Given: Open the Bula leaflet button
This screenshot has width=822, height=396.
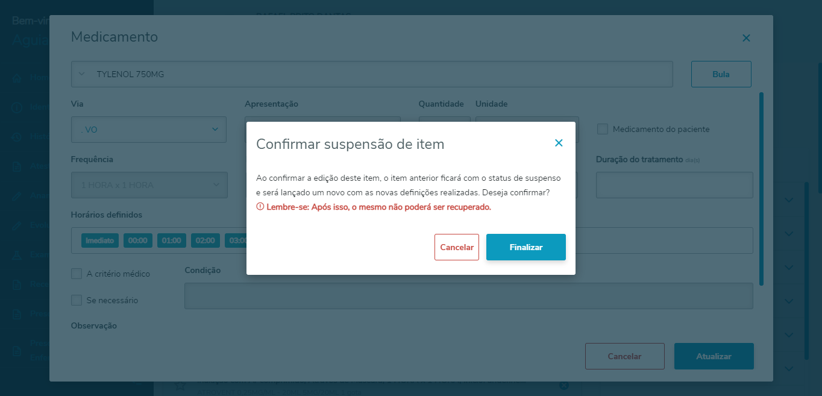Looking at the screenshot, I should 721,74.
